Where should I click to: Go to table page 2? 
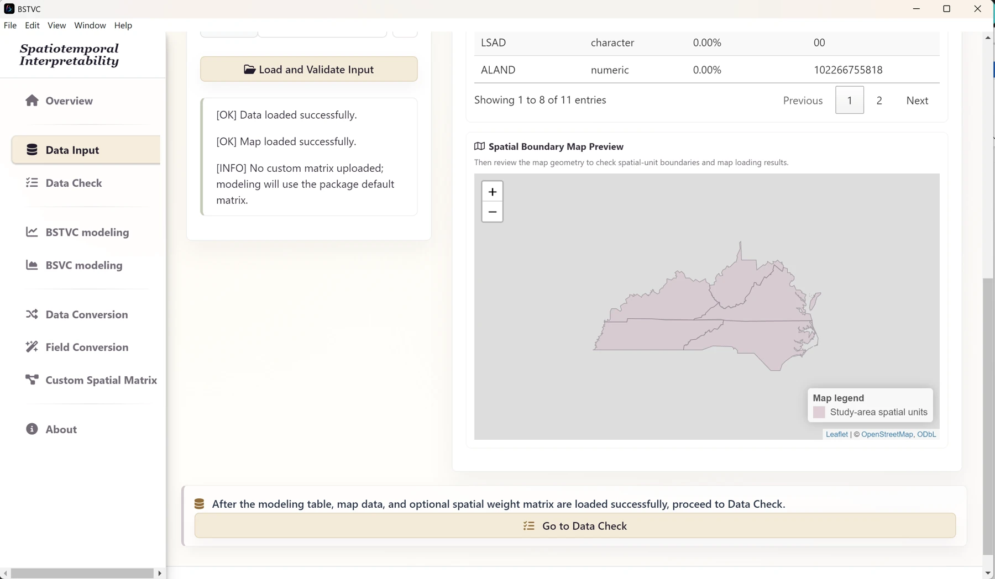(879, 101)
